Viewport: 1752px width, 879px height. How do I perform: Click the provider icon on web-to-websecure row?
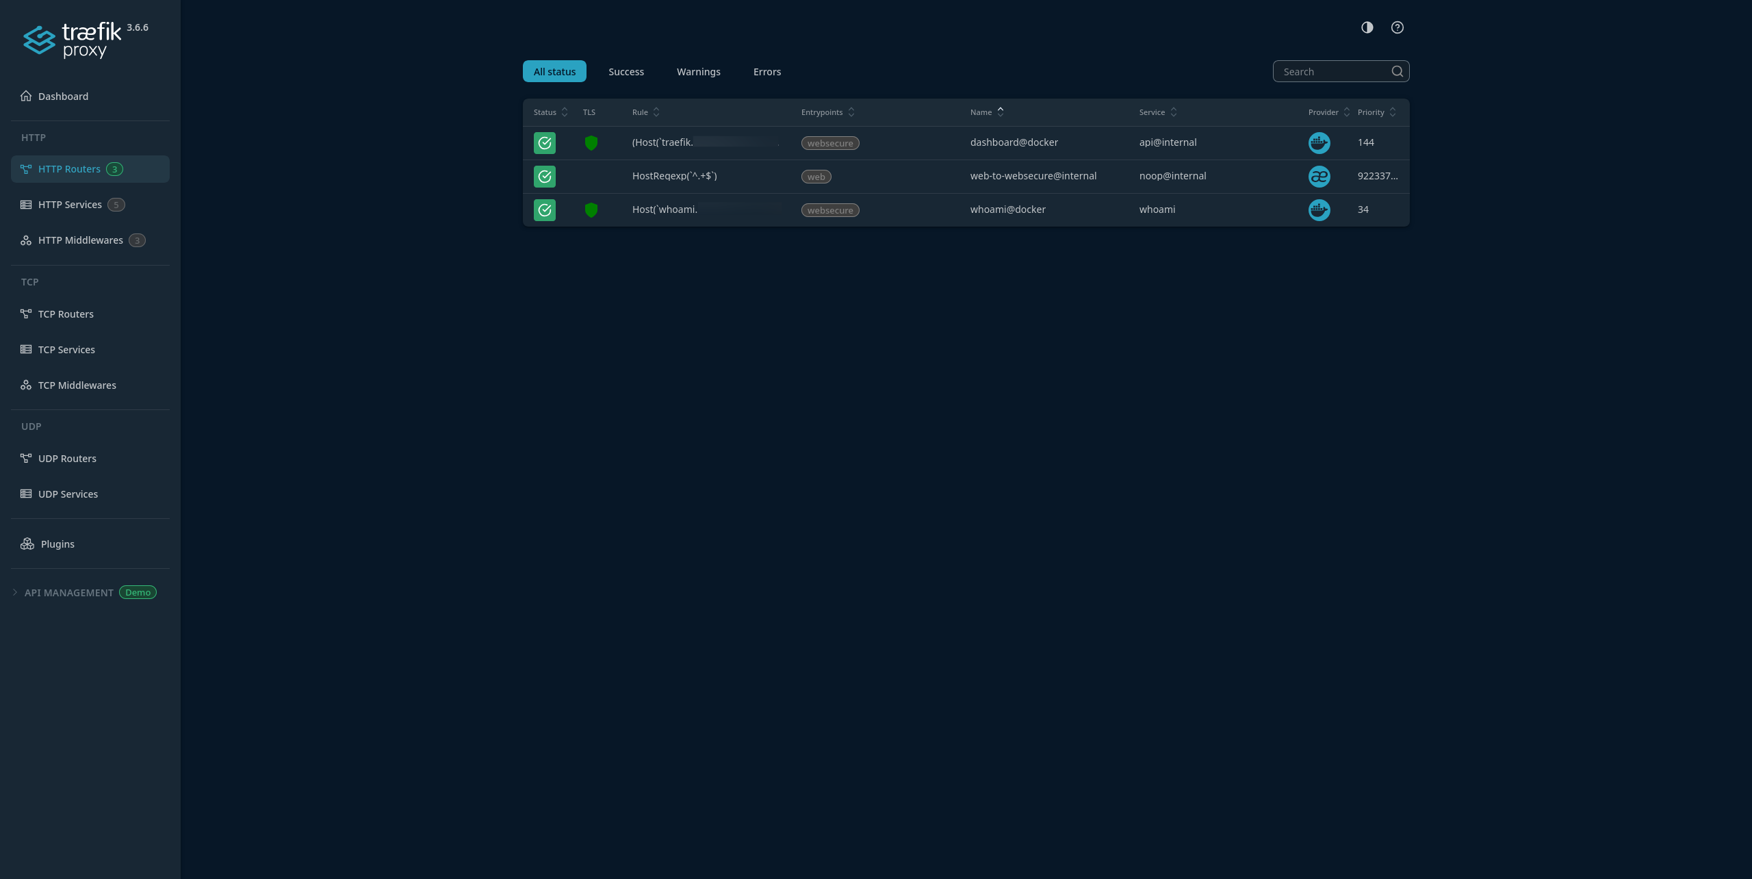pos(1319,176)
